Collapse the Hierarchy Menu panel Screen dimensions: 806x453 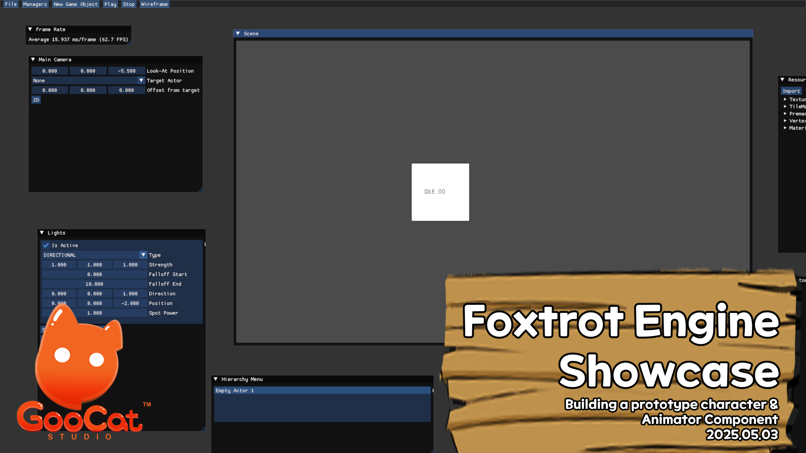216,379
